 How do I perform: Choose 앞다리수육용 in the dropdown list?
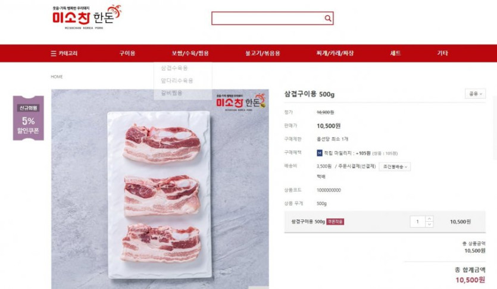(x=177, y=80)
